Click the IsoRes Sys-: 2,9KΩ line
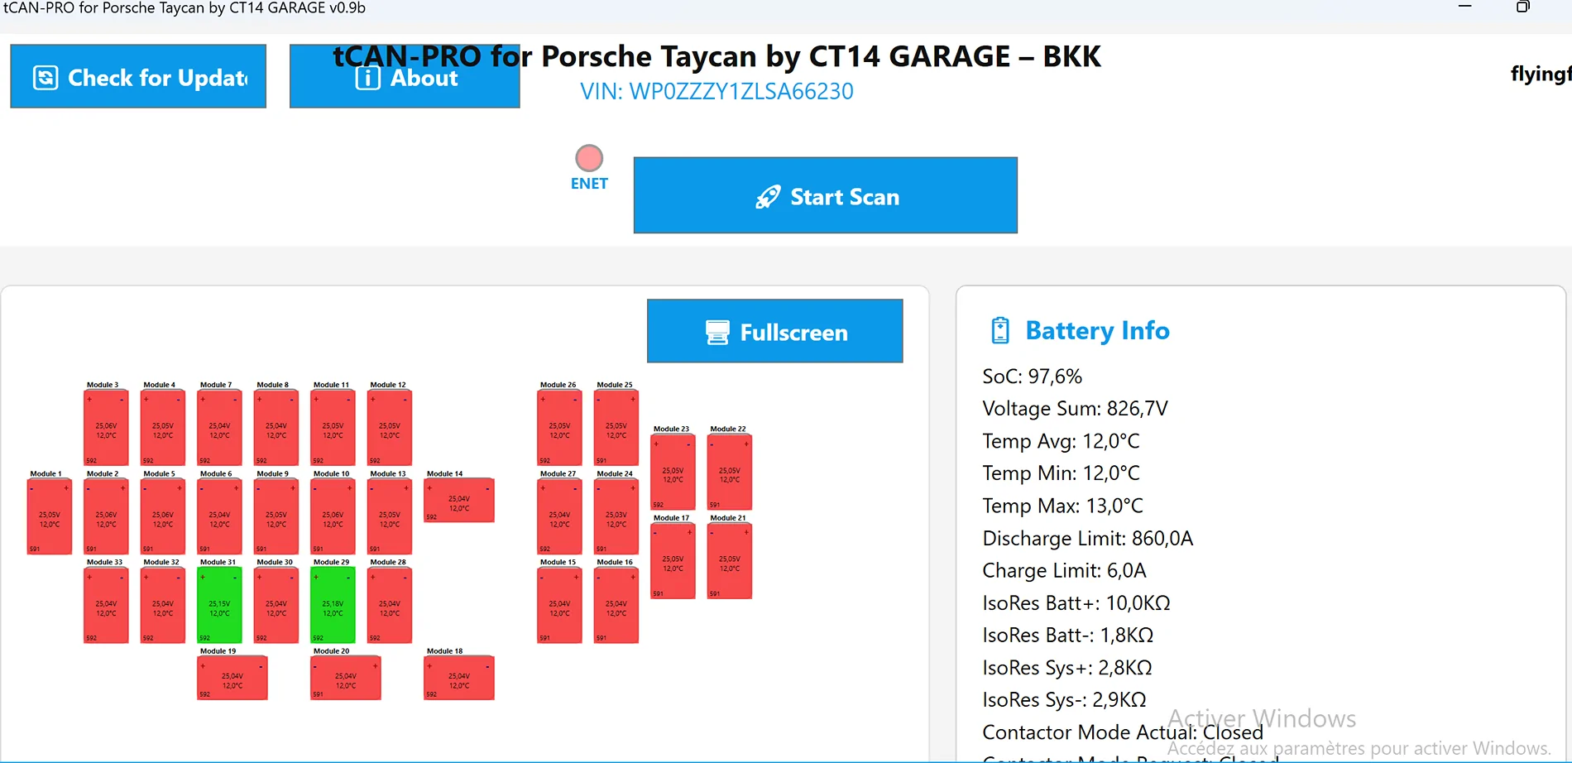 (x=1064, y=700)
